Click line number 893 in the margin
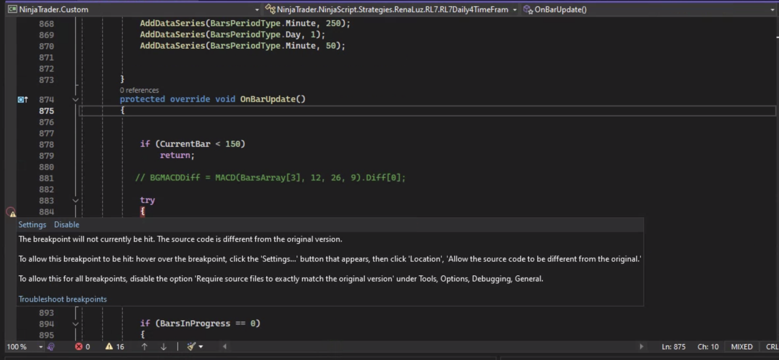The image size is (779, 360). click(x=46, y=313)
